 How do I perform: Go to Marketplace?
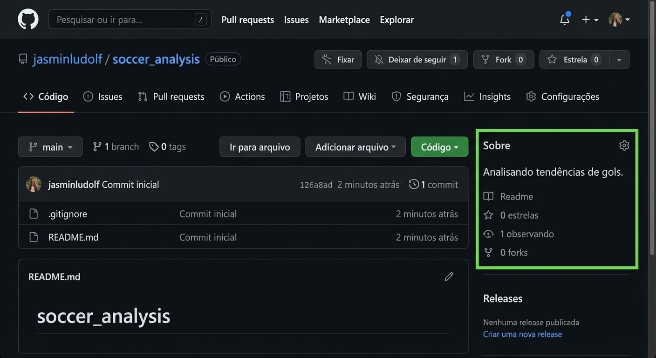tap(344, 20)
